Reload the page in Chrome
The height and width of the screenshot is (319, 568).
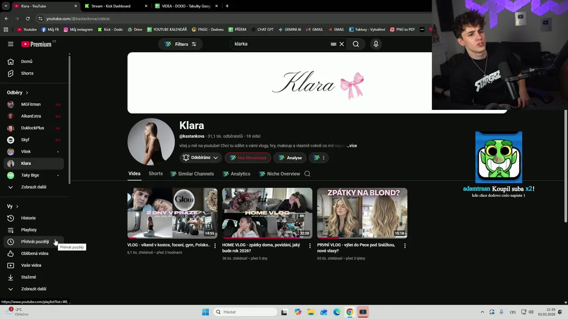tap(28, 19)
